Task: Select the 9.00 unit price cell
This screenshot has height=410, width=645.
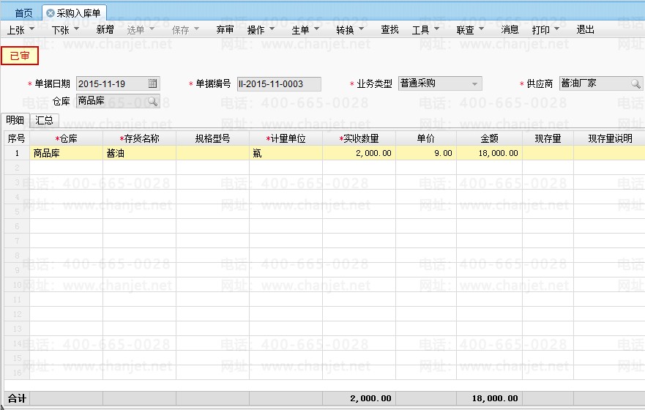Action: 426,153
